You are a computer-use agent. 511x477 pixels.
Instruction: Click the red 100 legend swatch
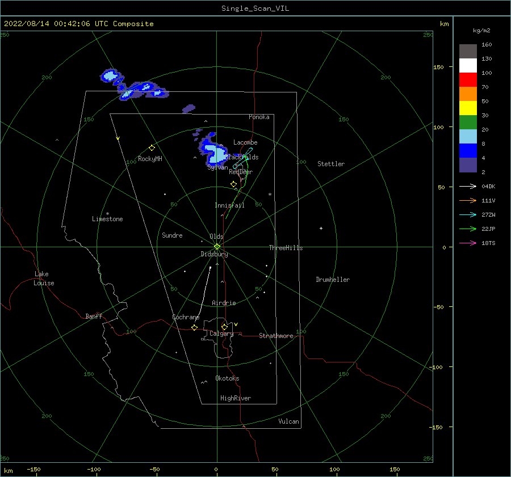point(468,79)
